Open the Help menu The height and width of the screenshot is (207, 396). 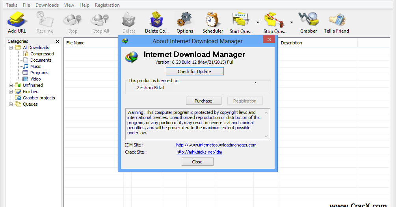click(84, 5)
